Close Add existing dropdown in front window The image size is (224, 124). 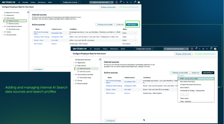click(208, 73)
